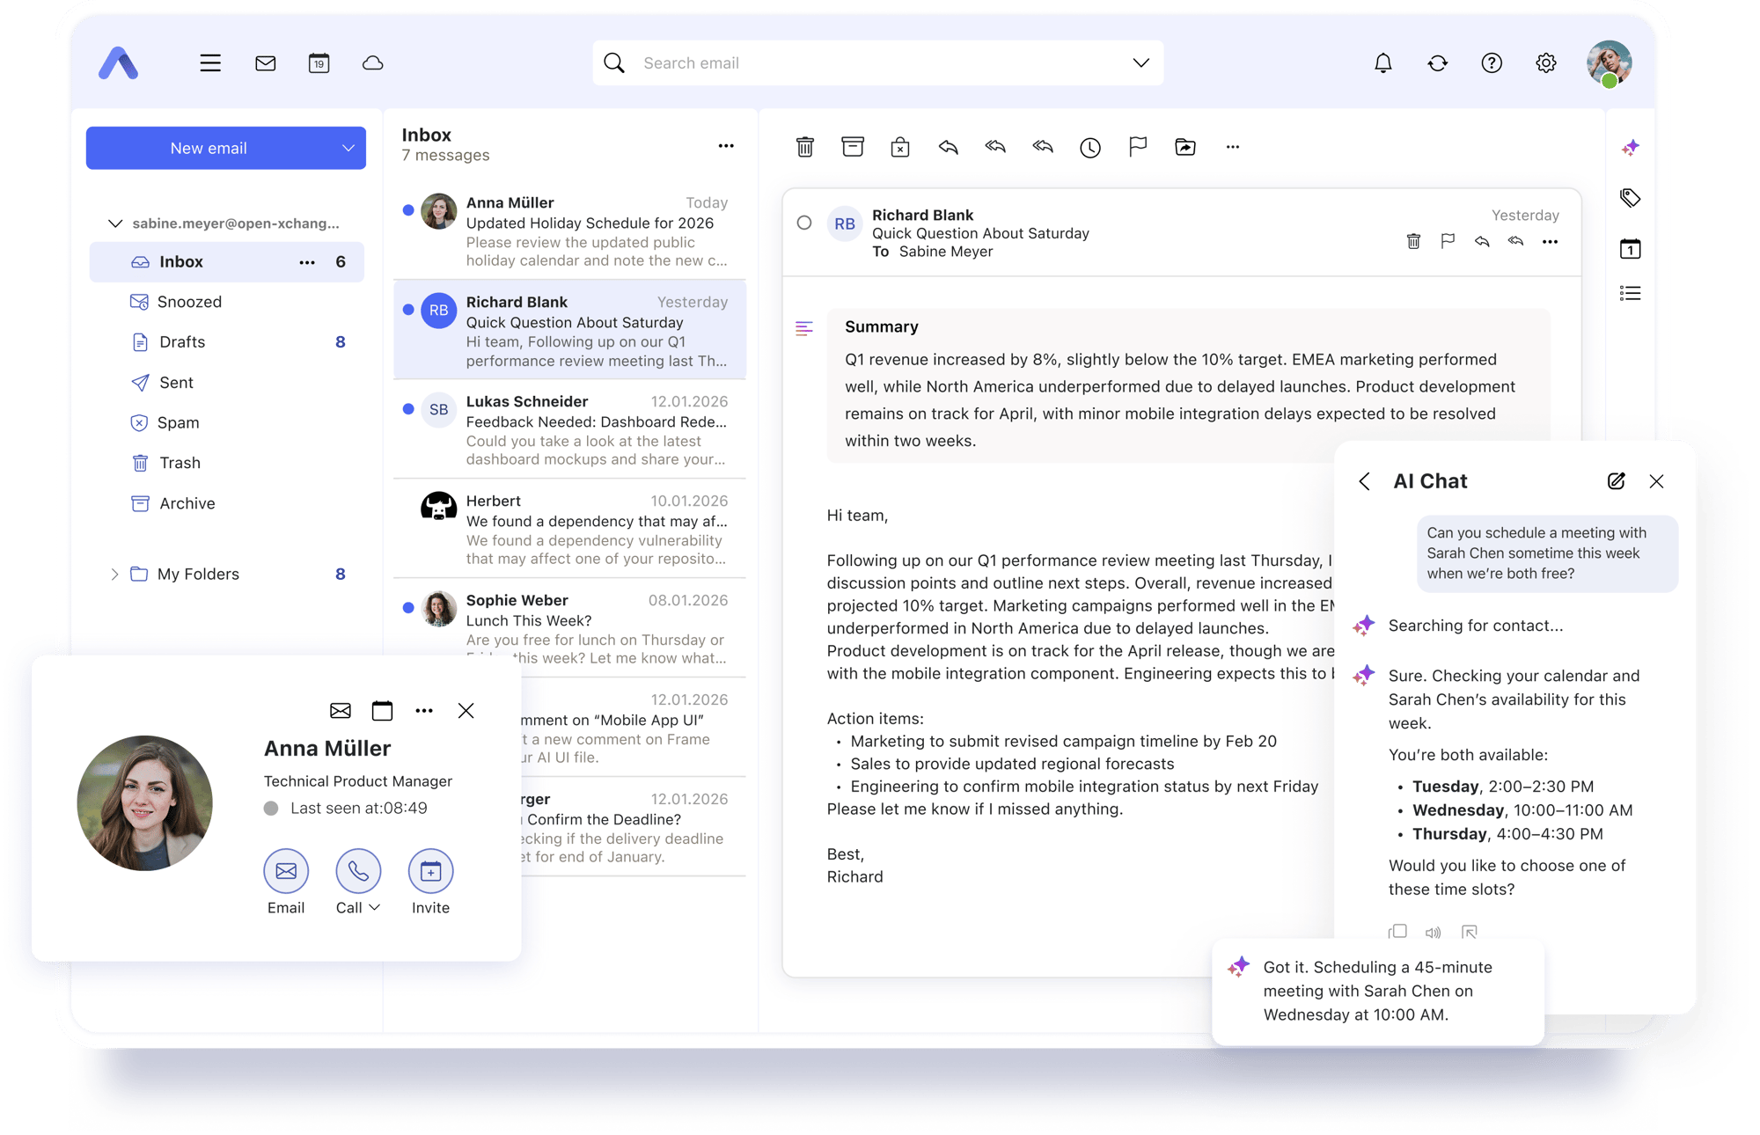The height and width of the screenshot is (1135, 1760).
Task: Archive the open email from the toolbar
Action: coord(852,147)
